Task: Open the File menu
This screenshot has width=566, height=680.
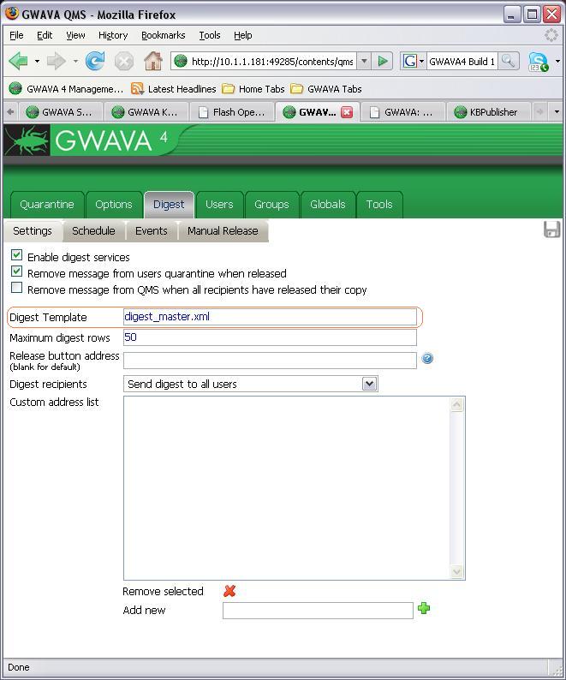Action: tap(16, 35)
